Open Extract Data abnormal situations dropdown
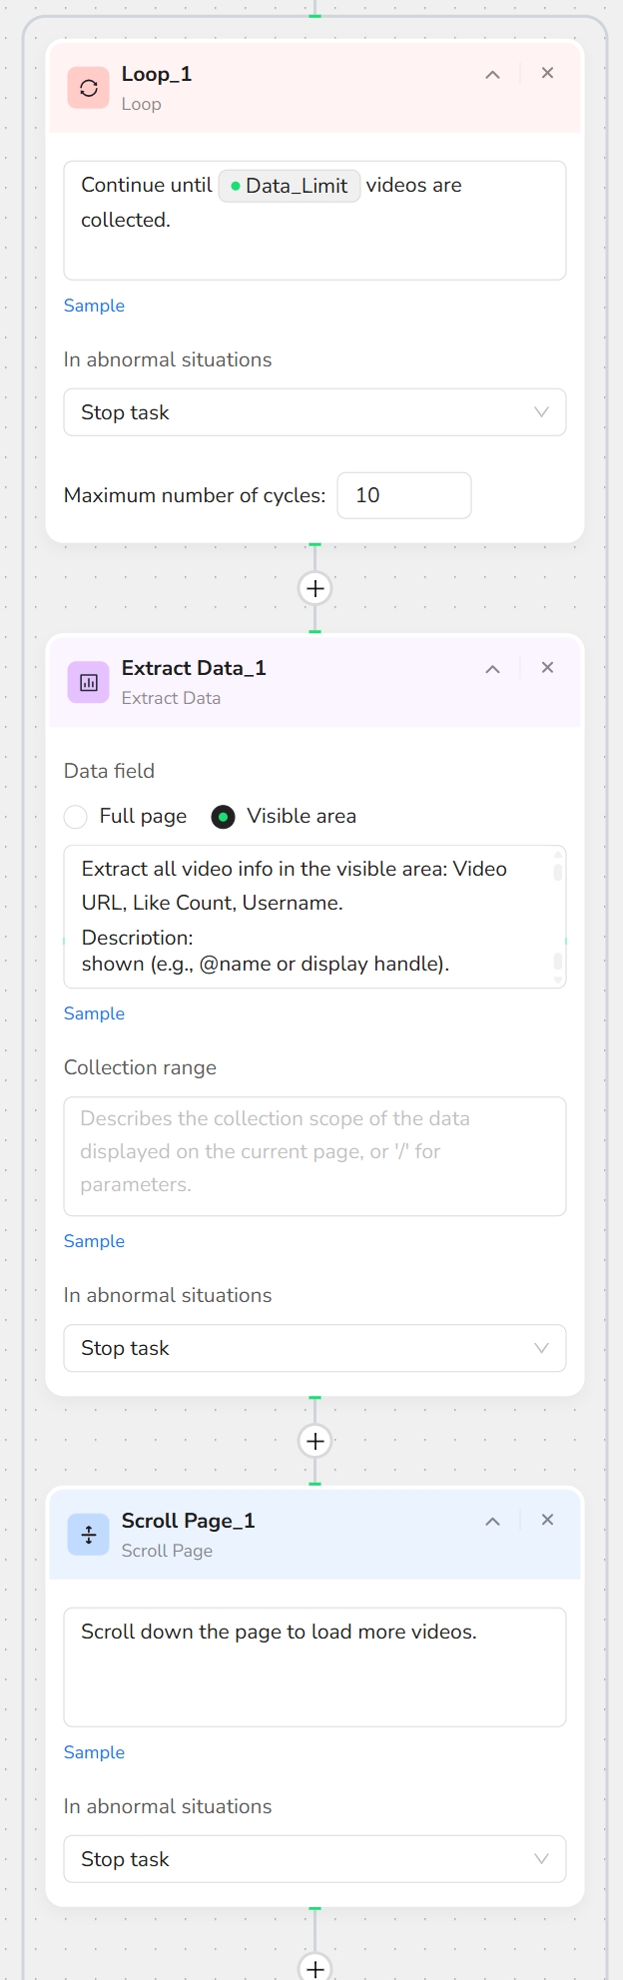 pos(314,1348)
